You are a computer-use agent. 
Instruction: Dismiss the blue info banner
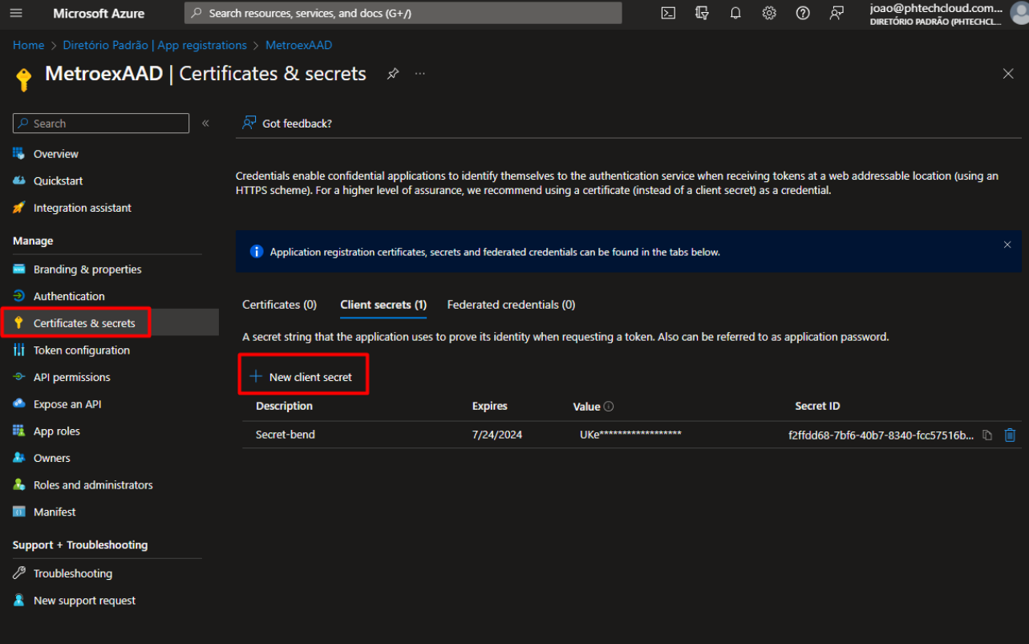tap(1007, 245)
